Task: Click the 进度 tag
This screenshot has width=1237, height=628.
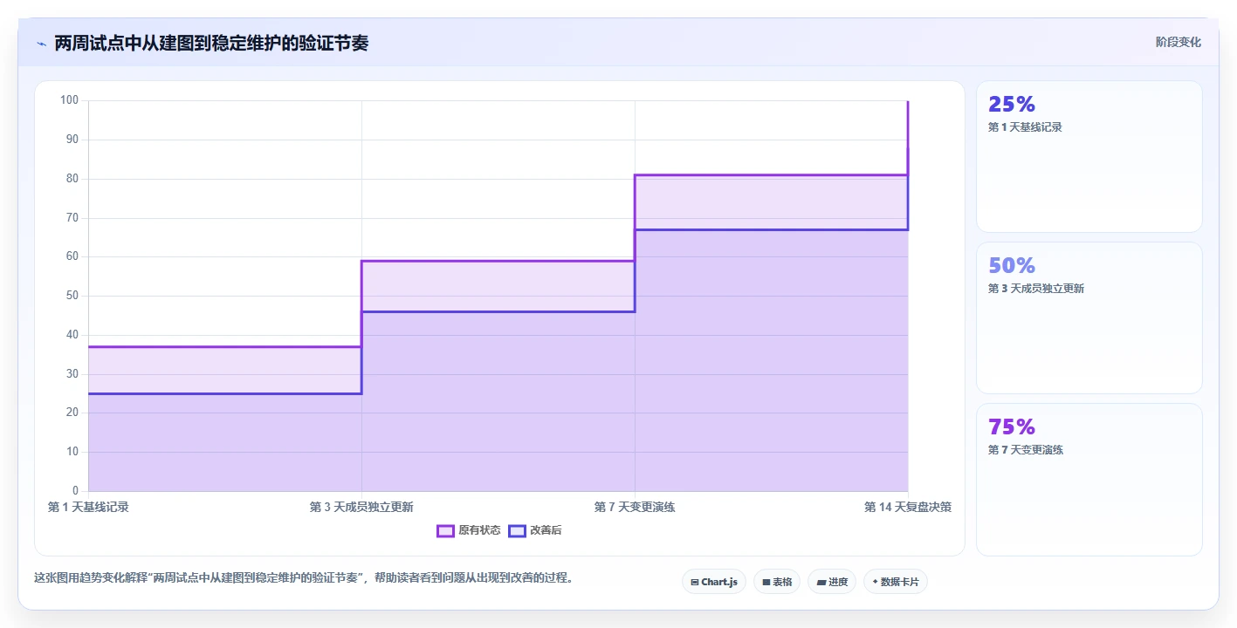Action: (832, 582)
